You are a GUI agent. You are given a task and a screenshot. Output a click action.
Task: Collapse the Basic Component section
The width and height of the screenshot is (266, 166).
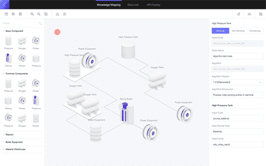pos(4,31)
